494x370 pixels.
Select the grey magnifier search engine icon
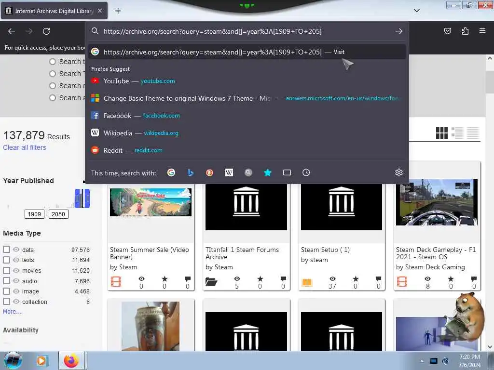pyautogui.click(x=248, y=172)
